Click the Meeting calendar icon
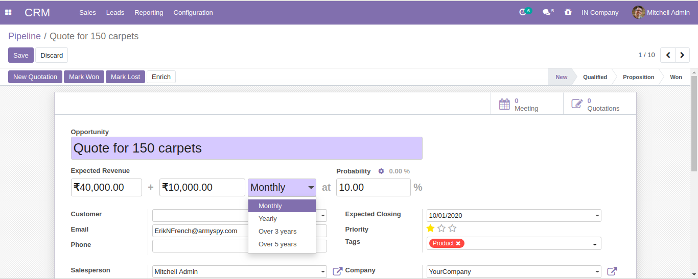Screen dimensions: 698x279 click(x=504, y=104)
